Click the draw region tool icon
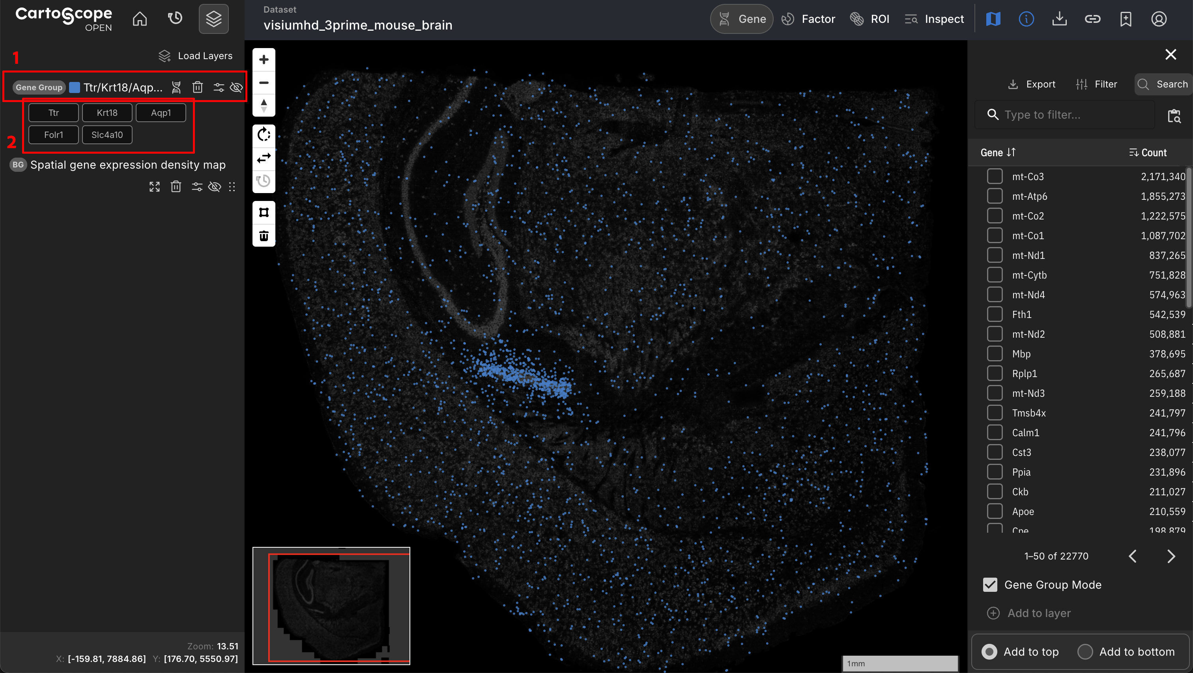The width and height of the screenshot is (1193, 673). point(264,212)
